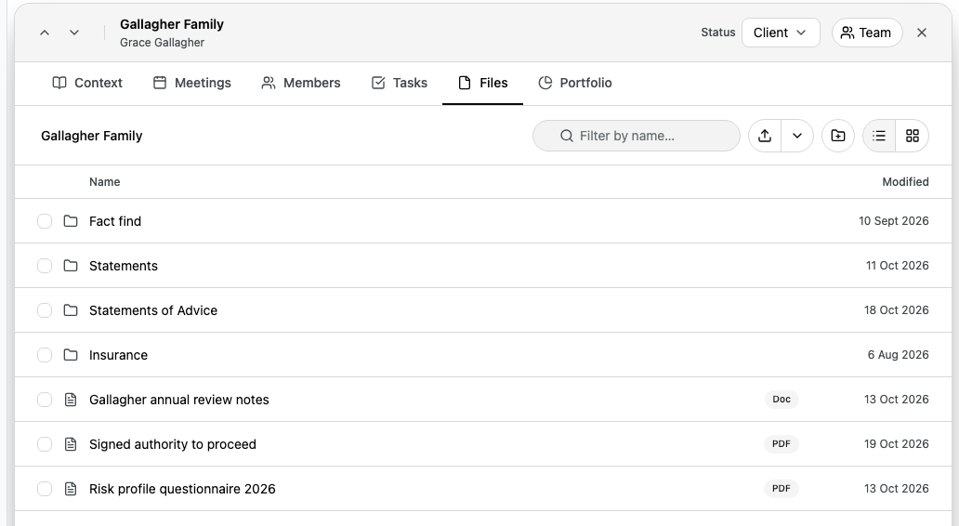Select Gallagher annual review notes checkbox
This screenshot has height=526, width=959.
(x=45, y=400)
